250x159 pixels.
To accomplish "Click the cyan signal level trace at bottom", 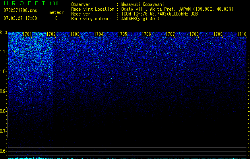I will pyautogui.click(x=127, y=158).
